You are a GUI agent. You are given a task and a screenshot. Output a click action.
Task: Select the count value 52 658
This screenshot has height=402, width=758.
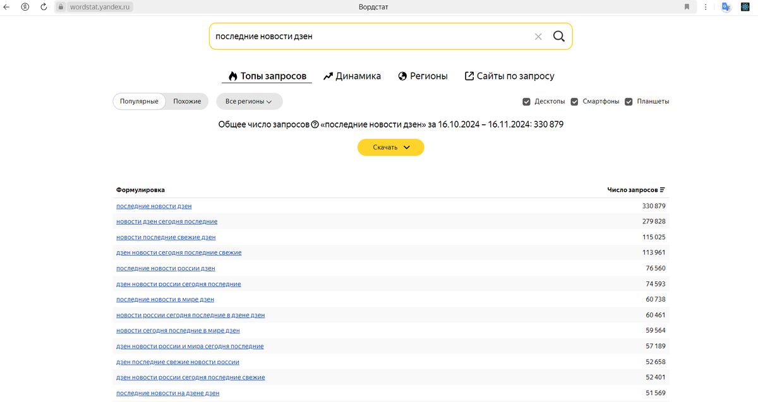656,362
